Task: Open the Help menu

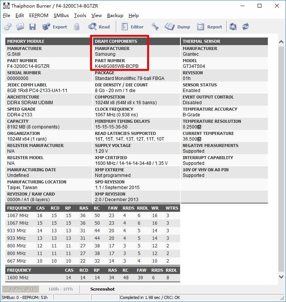Action: point(134,16)
